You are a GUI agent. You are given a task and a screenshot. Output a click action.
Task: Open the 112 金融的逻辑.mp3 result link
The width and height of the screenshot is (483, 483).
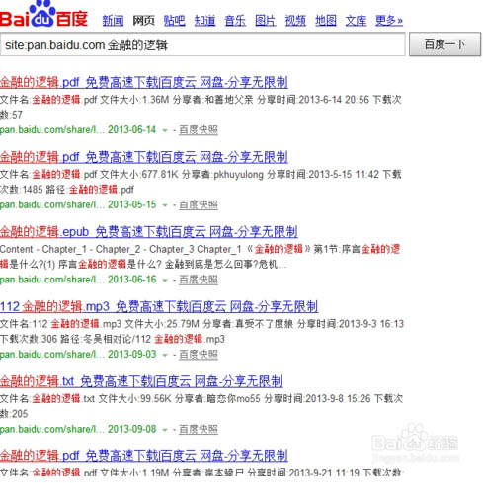tap(159, 306)
